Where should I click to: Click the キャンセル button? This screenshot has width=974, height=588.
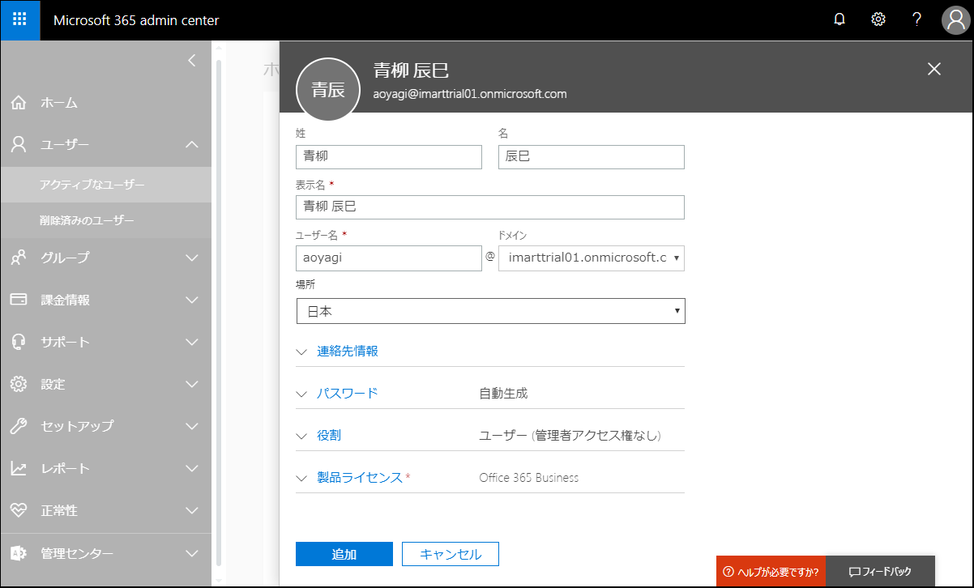pyautogui.click(x=451, y=554)
